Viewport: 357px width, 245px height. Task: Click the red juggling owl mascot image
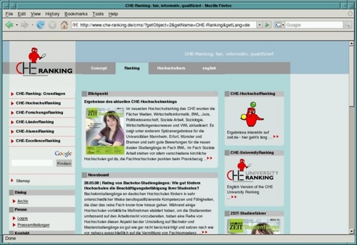tap(252, 115)
